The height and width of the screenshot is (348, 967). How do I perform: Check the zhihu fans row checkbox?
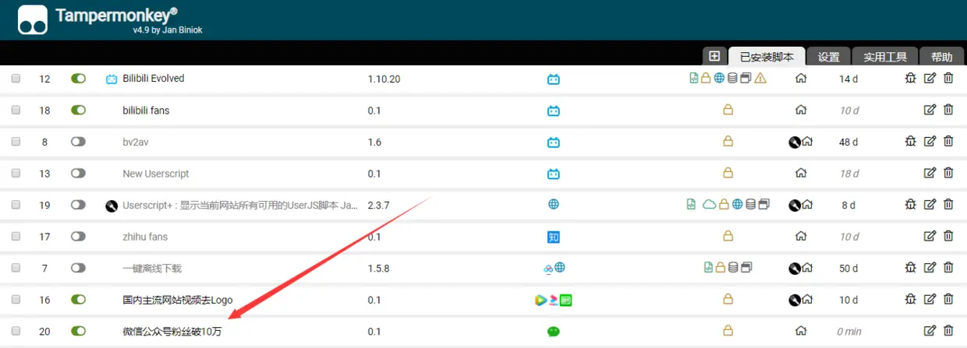click(16, 237)
